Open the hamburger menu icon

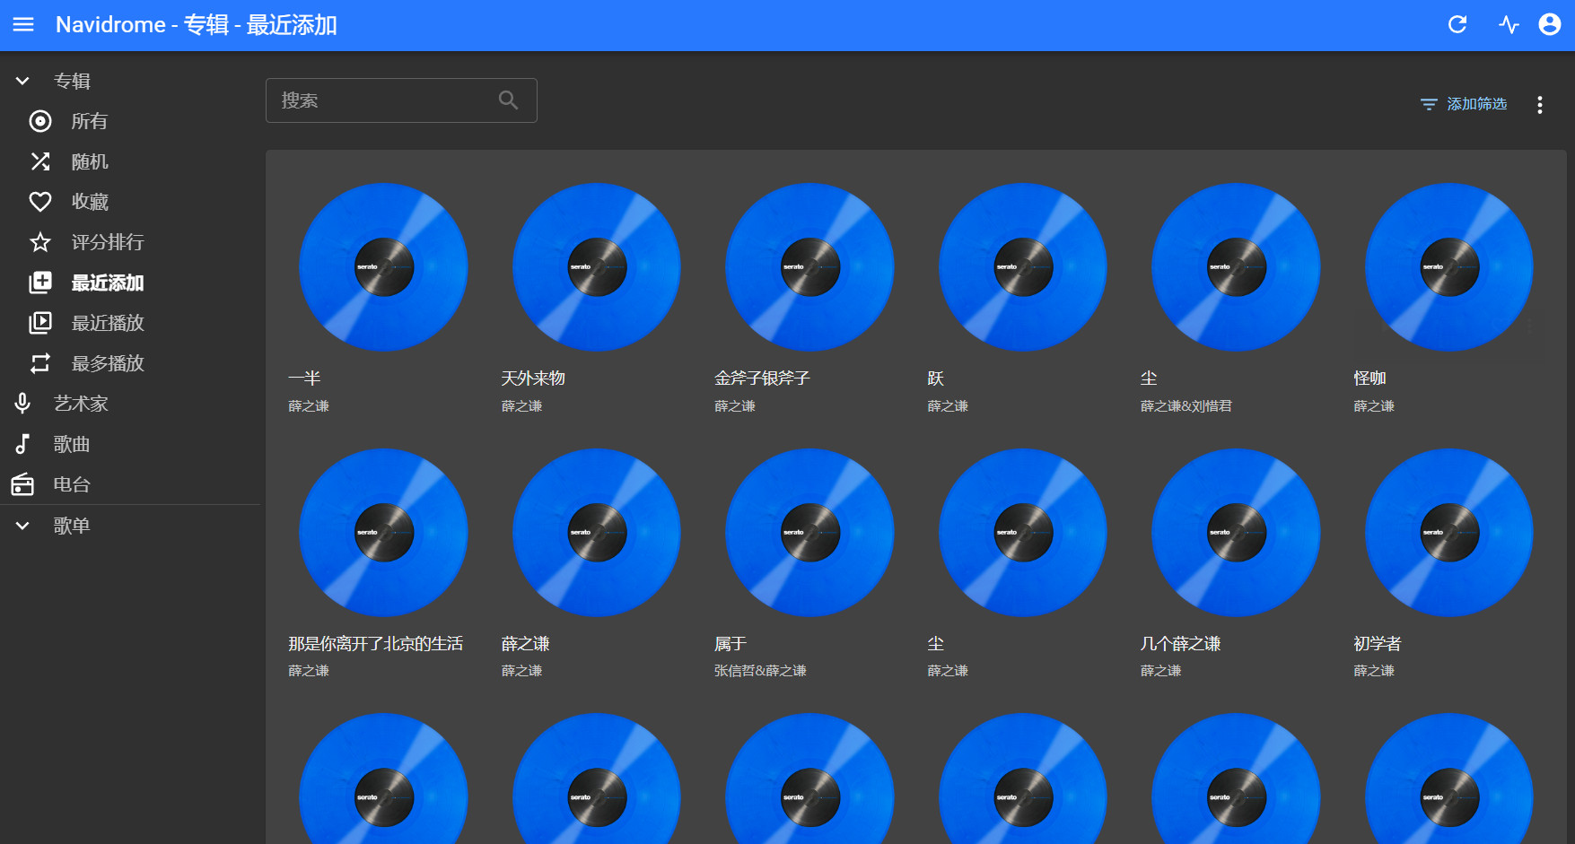pyautogui.click(x=23, y=25)
